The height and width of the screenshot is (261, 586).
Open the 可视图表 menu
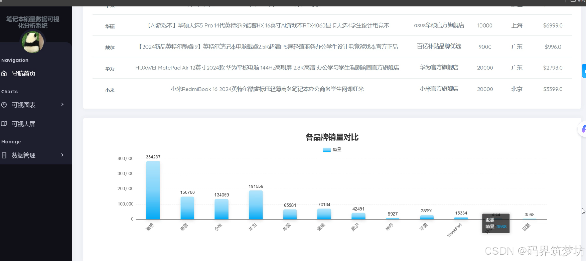24,105
